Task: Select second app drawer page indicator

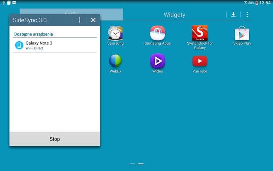Action: [141, 164]
